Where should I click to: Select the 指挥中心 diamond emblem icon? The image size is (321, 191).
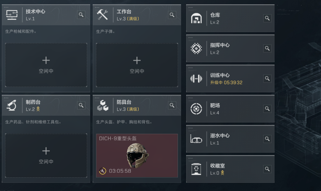coord(196,48)
